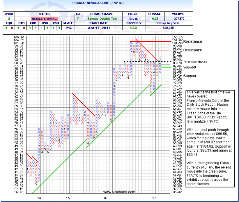Image resolution: width=239 pixels, height=202 pixels.
Task: Click the year 17 marker on the x-axis
Action: 154,198
